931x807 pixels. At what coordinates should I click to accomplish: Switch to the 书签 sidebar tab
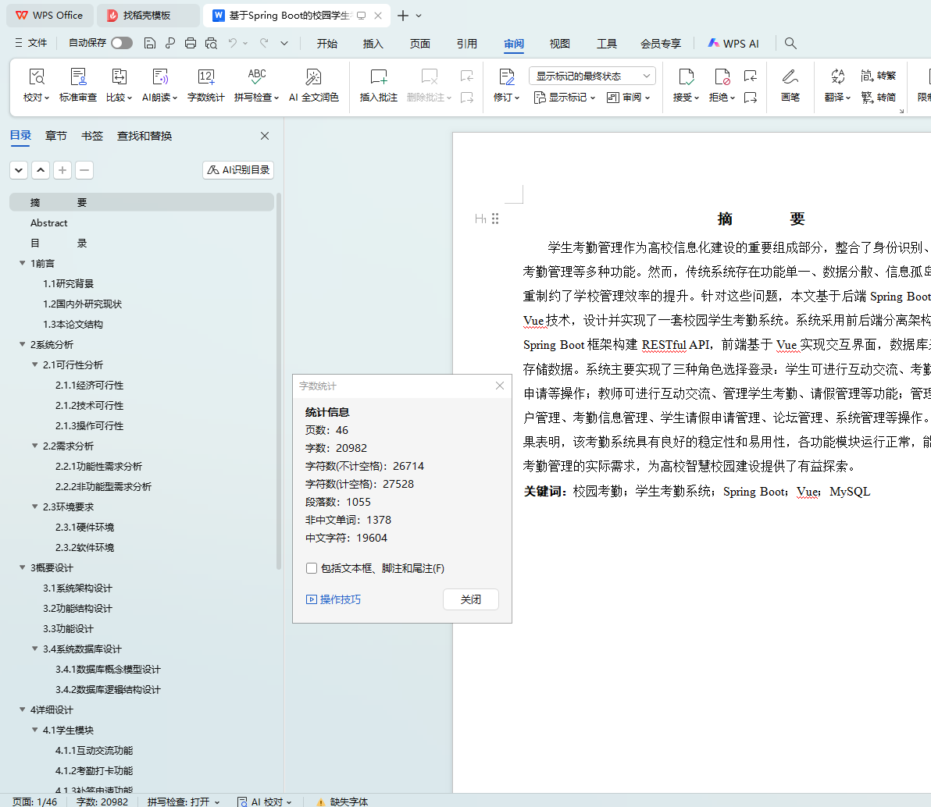pos(92,136)
